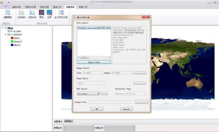
Task: Click the file information text box
Action: 130,45
